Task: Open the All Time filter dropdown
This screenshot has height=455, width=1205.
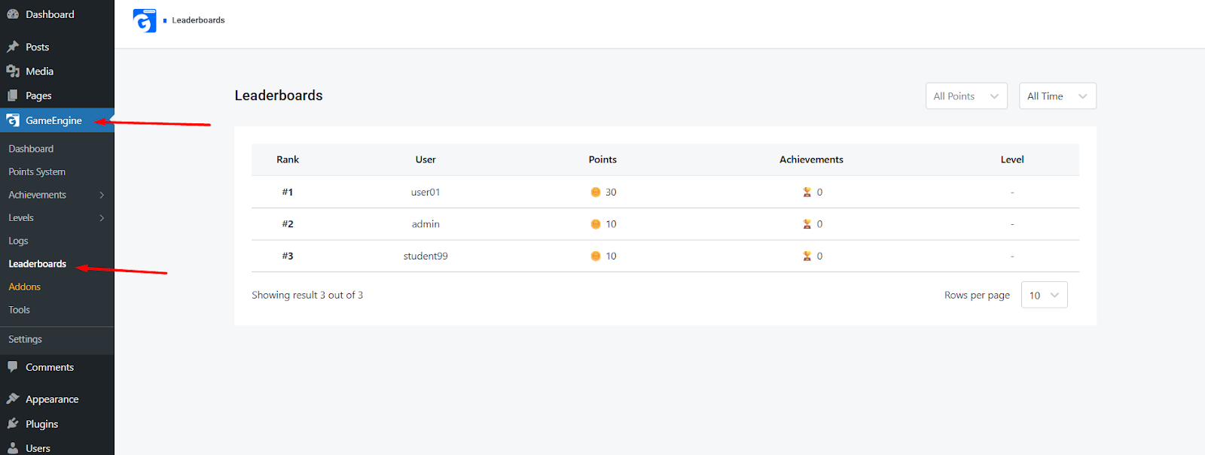Action: click(x=1057, y=96)
